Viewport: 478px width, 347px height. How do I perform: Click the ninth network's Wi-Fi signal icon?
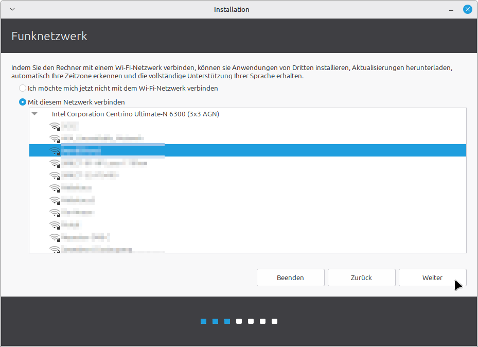click(x=55, y=225)
